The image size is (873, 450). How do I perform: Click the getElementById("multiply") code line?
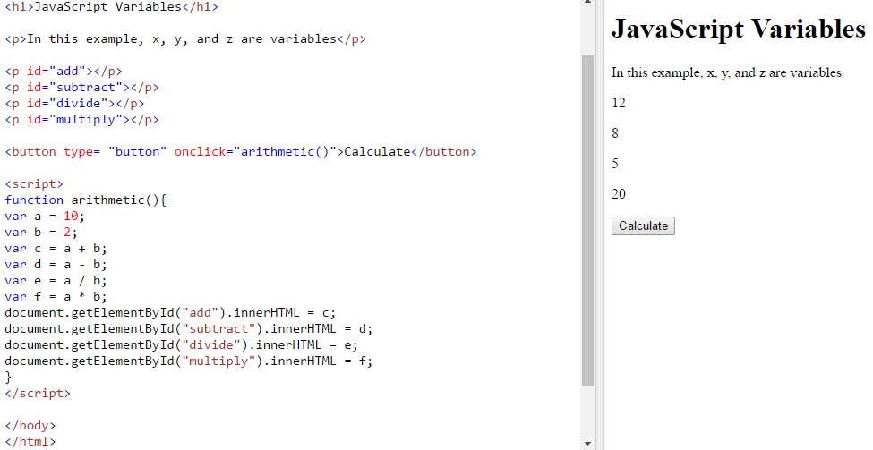(189, 361)
